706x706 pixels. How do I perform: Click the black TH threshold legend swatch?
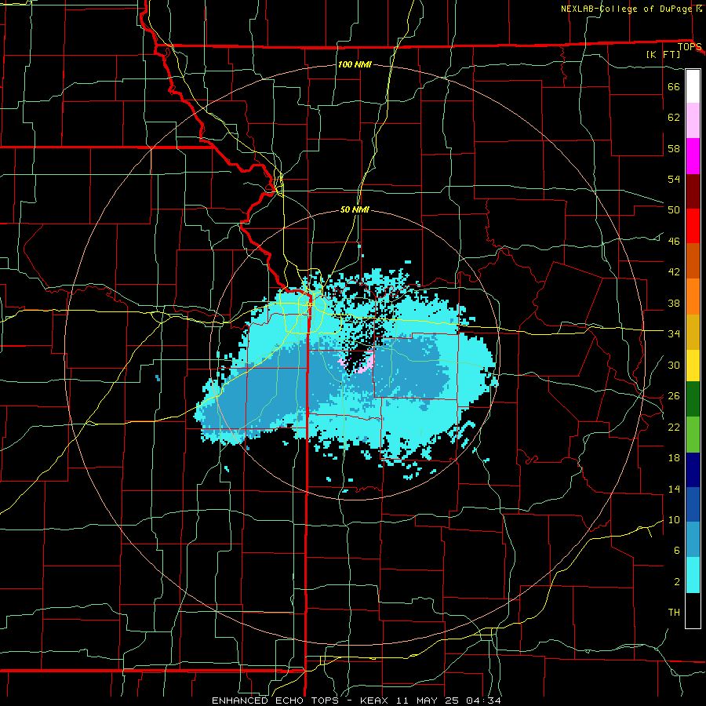tap(693, 610)
